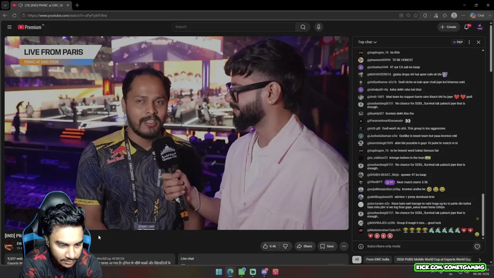Open live chat options kebab menu
Screen dimensions: 494x278
[469, 42]
